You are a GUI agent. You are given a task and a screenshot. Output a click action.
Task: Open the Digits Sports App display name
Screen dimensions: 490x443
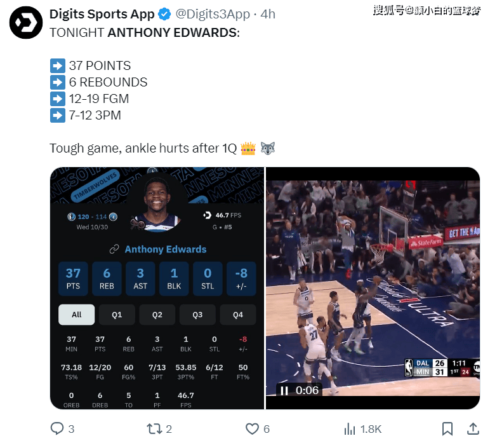tap(102, 14)
